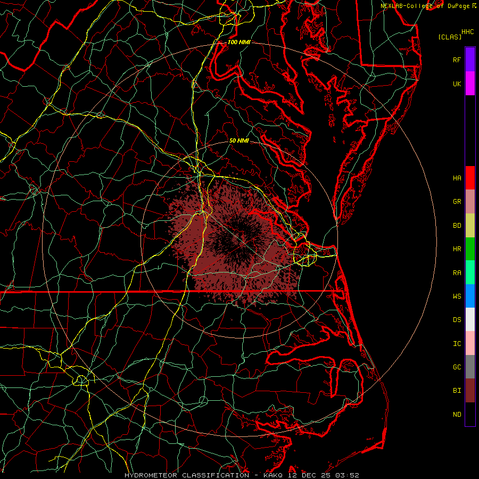Click the HHC product label
Viewport: 479px width, 479px height.
[467, 32]
